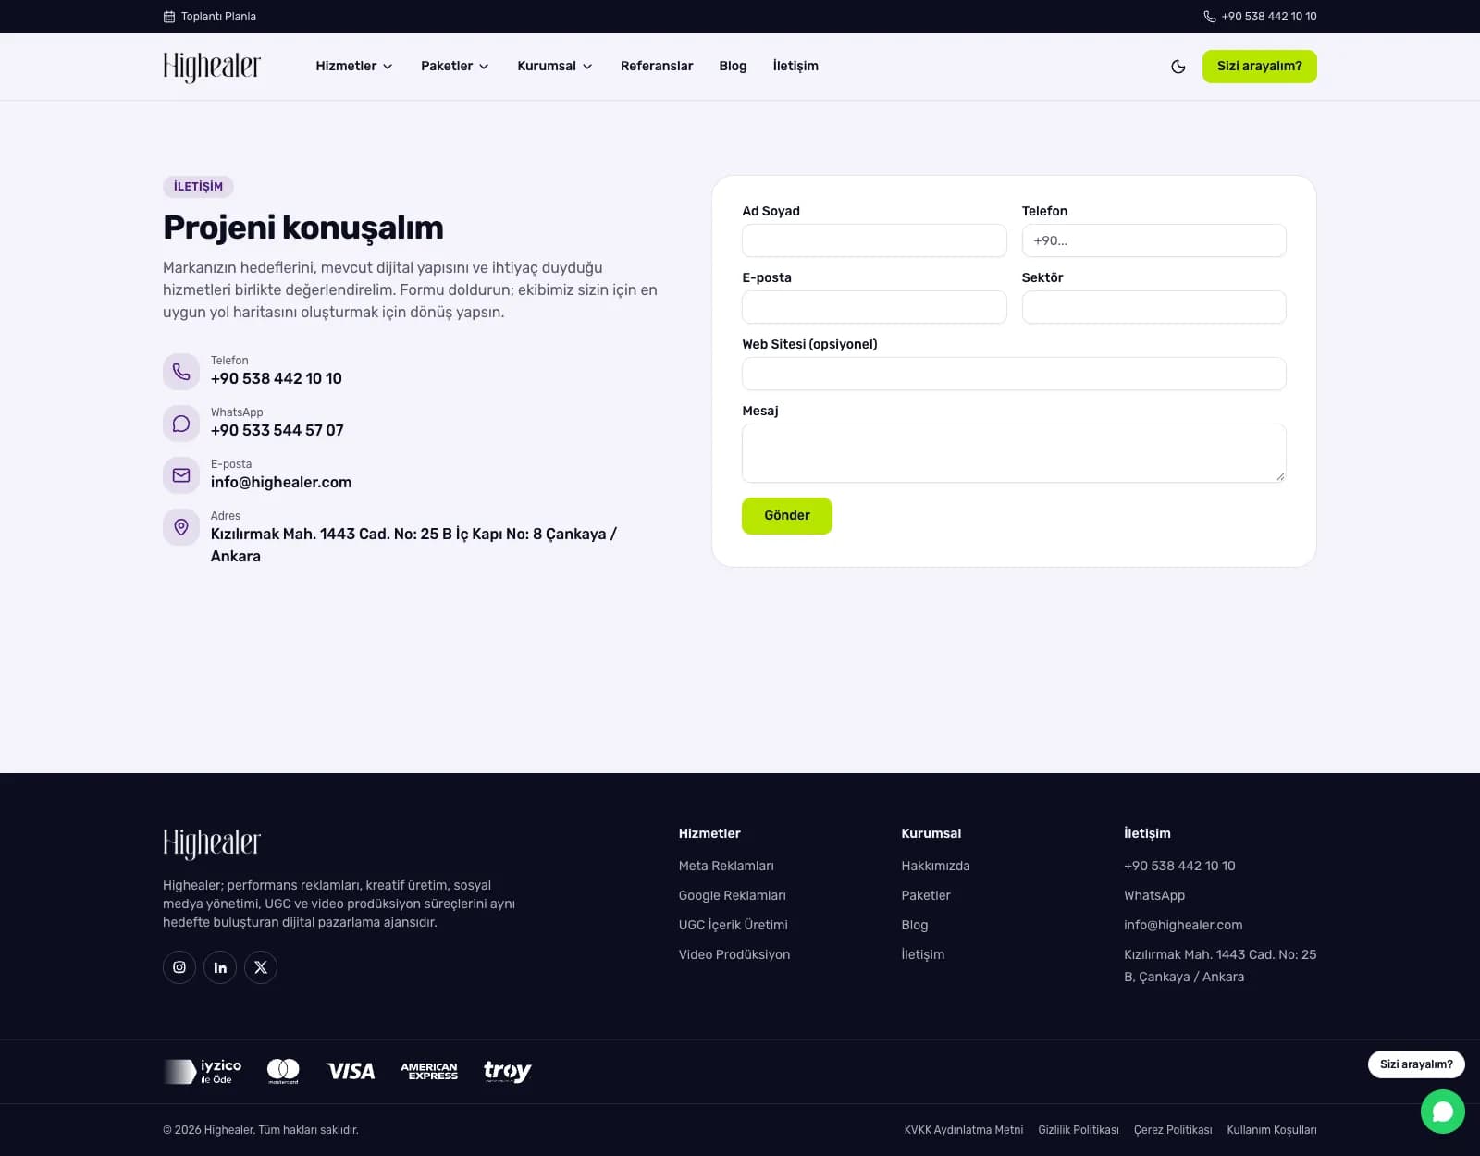Focus the Ad Soyad input field
1480x1156 pixels.
coord(874,240)
